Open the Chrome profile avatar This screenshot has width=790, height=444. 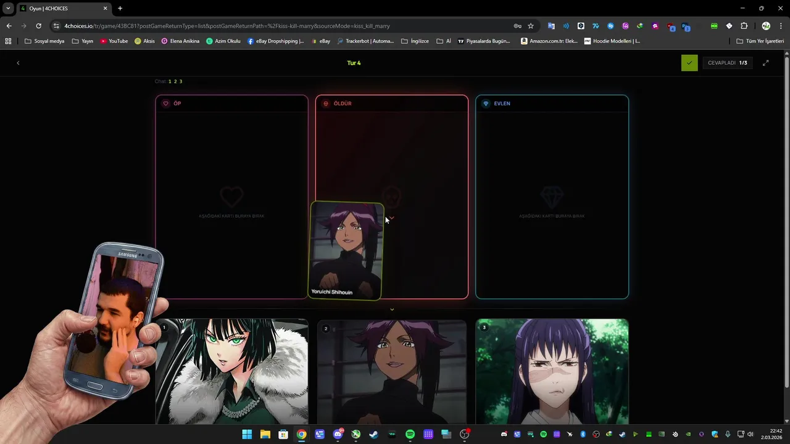pyautogui.click(x=766, y=26)
